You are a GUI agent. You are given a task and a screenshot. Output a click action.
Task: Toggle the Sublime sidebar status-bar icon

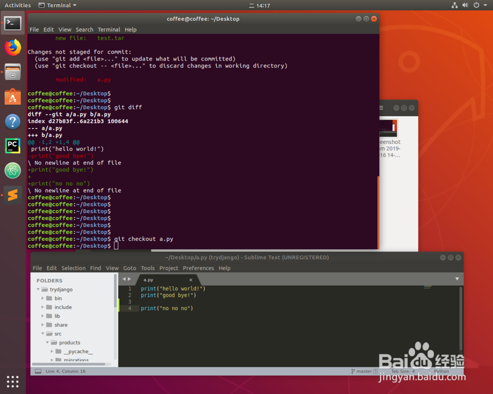point(38,371)
